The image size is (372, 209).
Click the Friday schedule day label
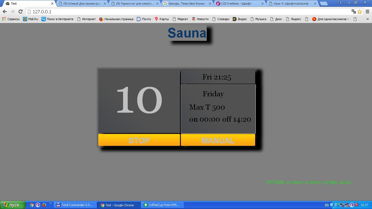213,94
